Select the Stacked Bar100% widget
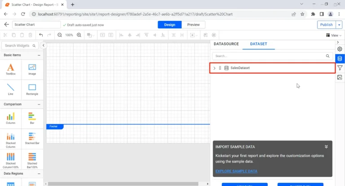The image size is (345, 186). coord(32,160)
